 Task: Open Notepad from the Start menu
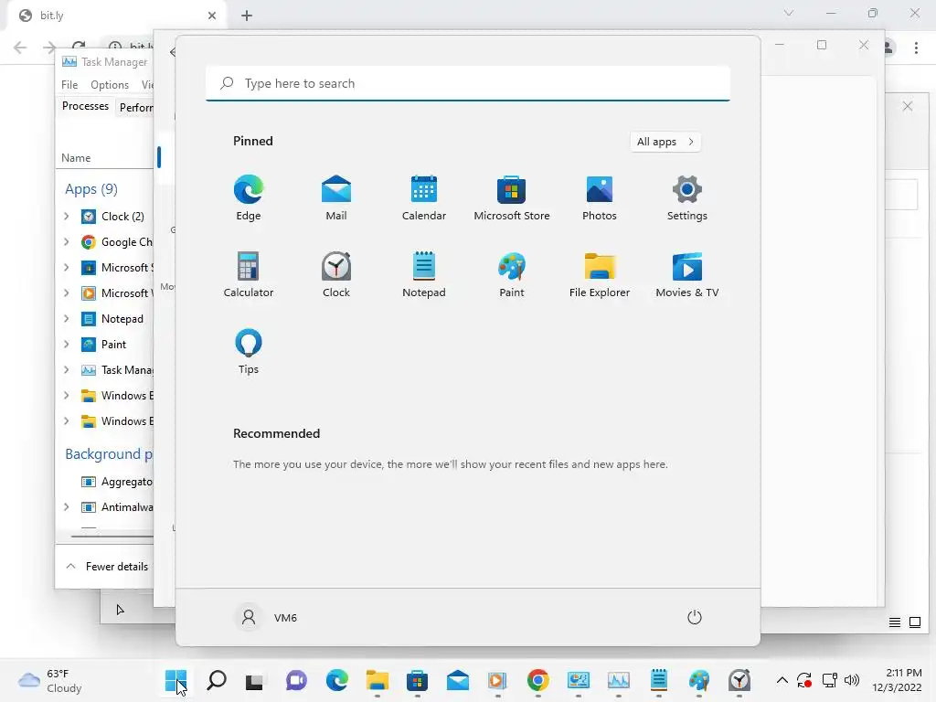point(424,274)
